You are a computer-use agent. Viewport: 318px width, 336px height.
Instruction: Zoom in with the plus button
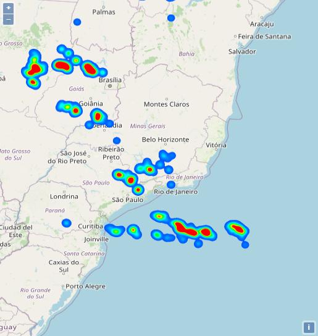click(9, 8)
